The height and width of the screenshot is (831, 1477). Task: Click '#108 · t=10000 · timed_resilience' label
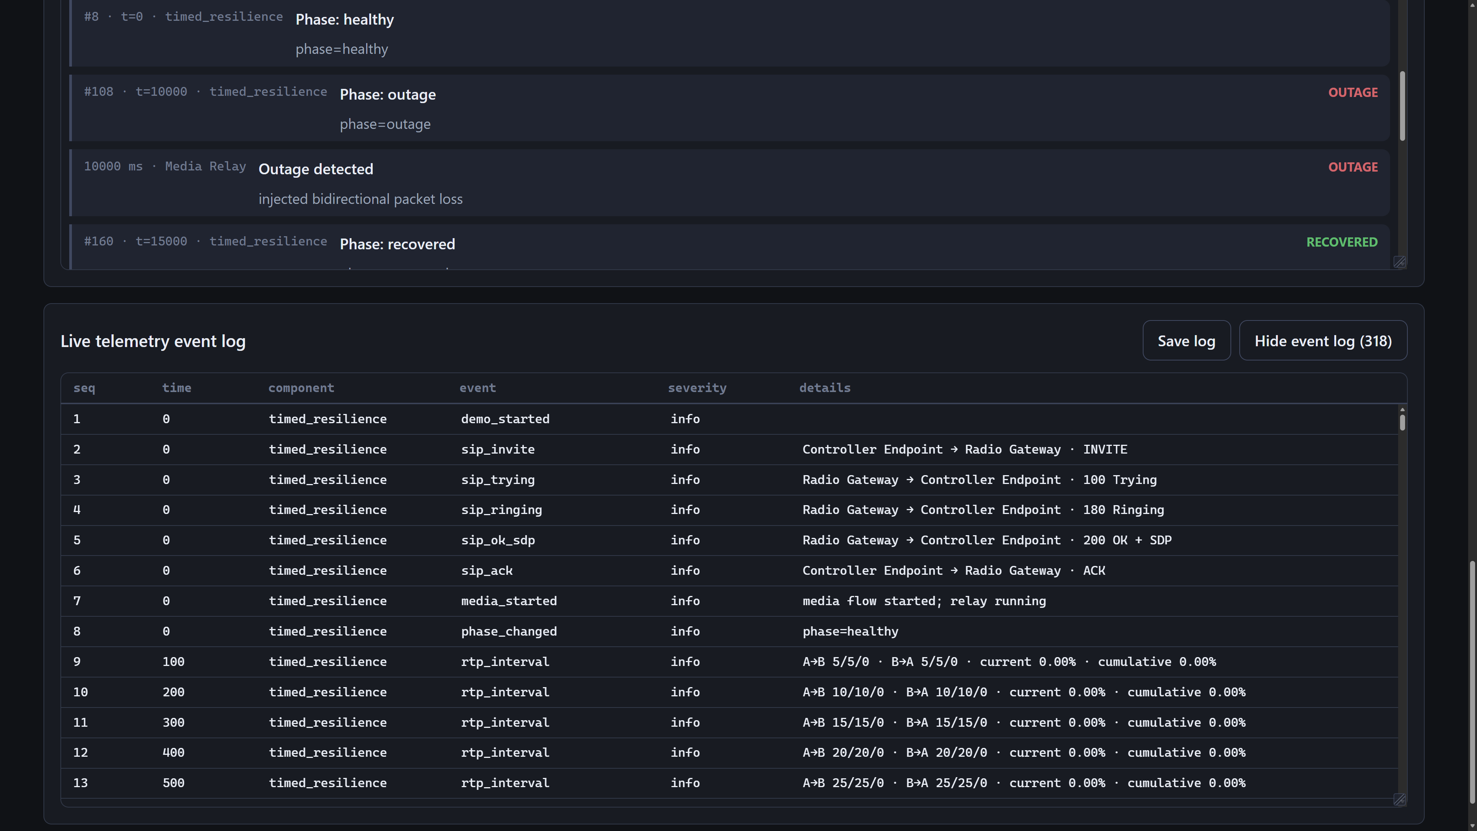tap(206, 92)
